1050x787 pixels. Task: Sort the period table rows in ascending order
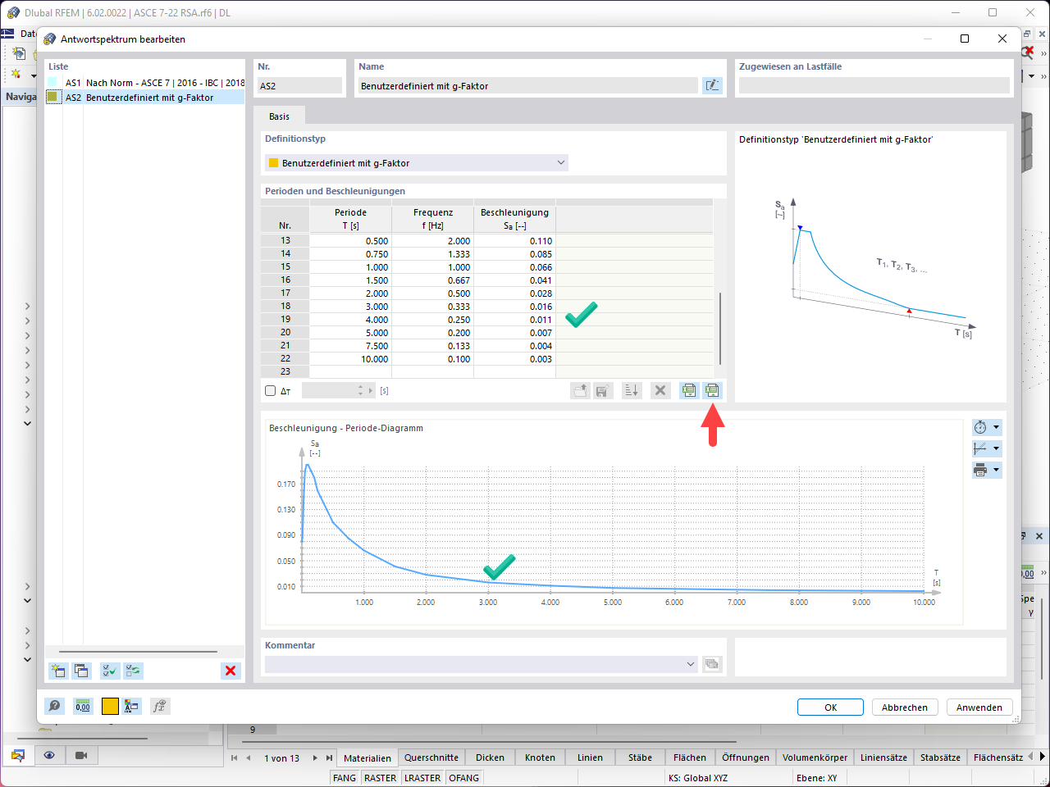pos(632,391)
